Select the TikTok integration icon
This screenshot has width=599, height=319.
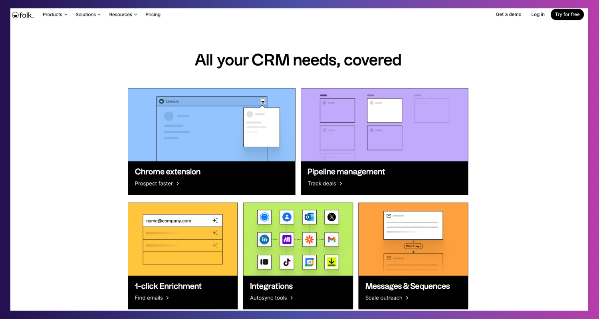tap(287, 262)
